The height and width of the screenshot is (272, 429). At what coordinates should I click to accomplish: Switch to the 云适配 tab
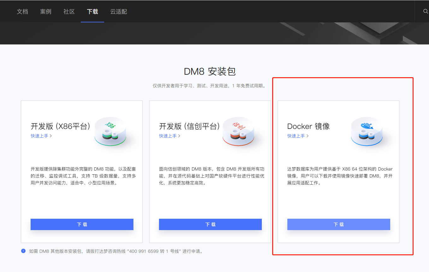(x=118, y=11)
